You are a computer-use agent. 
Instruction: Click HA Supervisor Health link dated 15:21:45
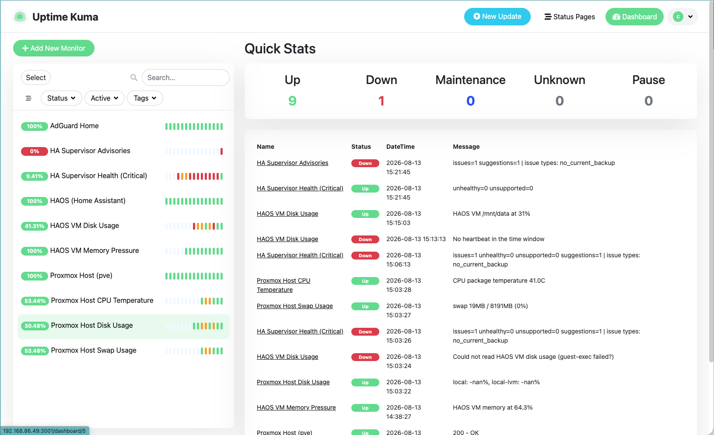(x=300, y=188)
